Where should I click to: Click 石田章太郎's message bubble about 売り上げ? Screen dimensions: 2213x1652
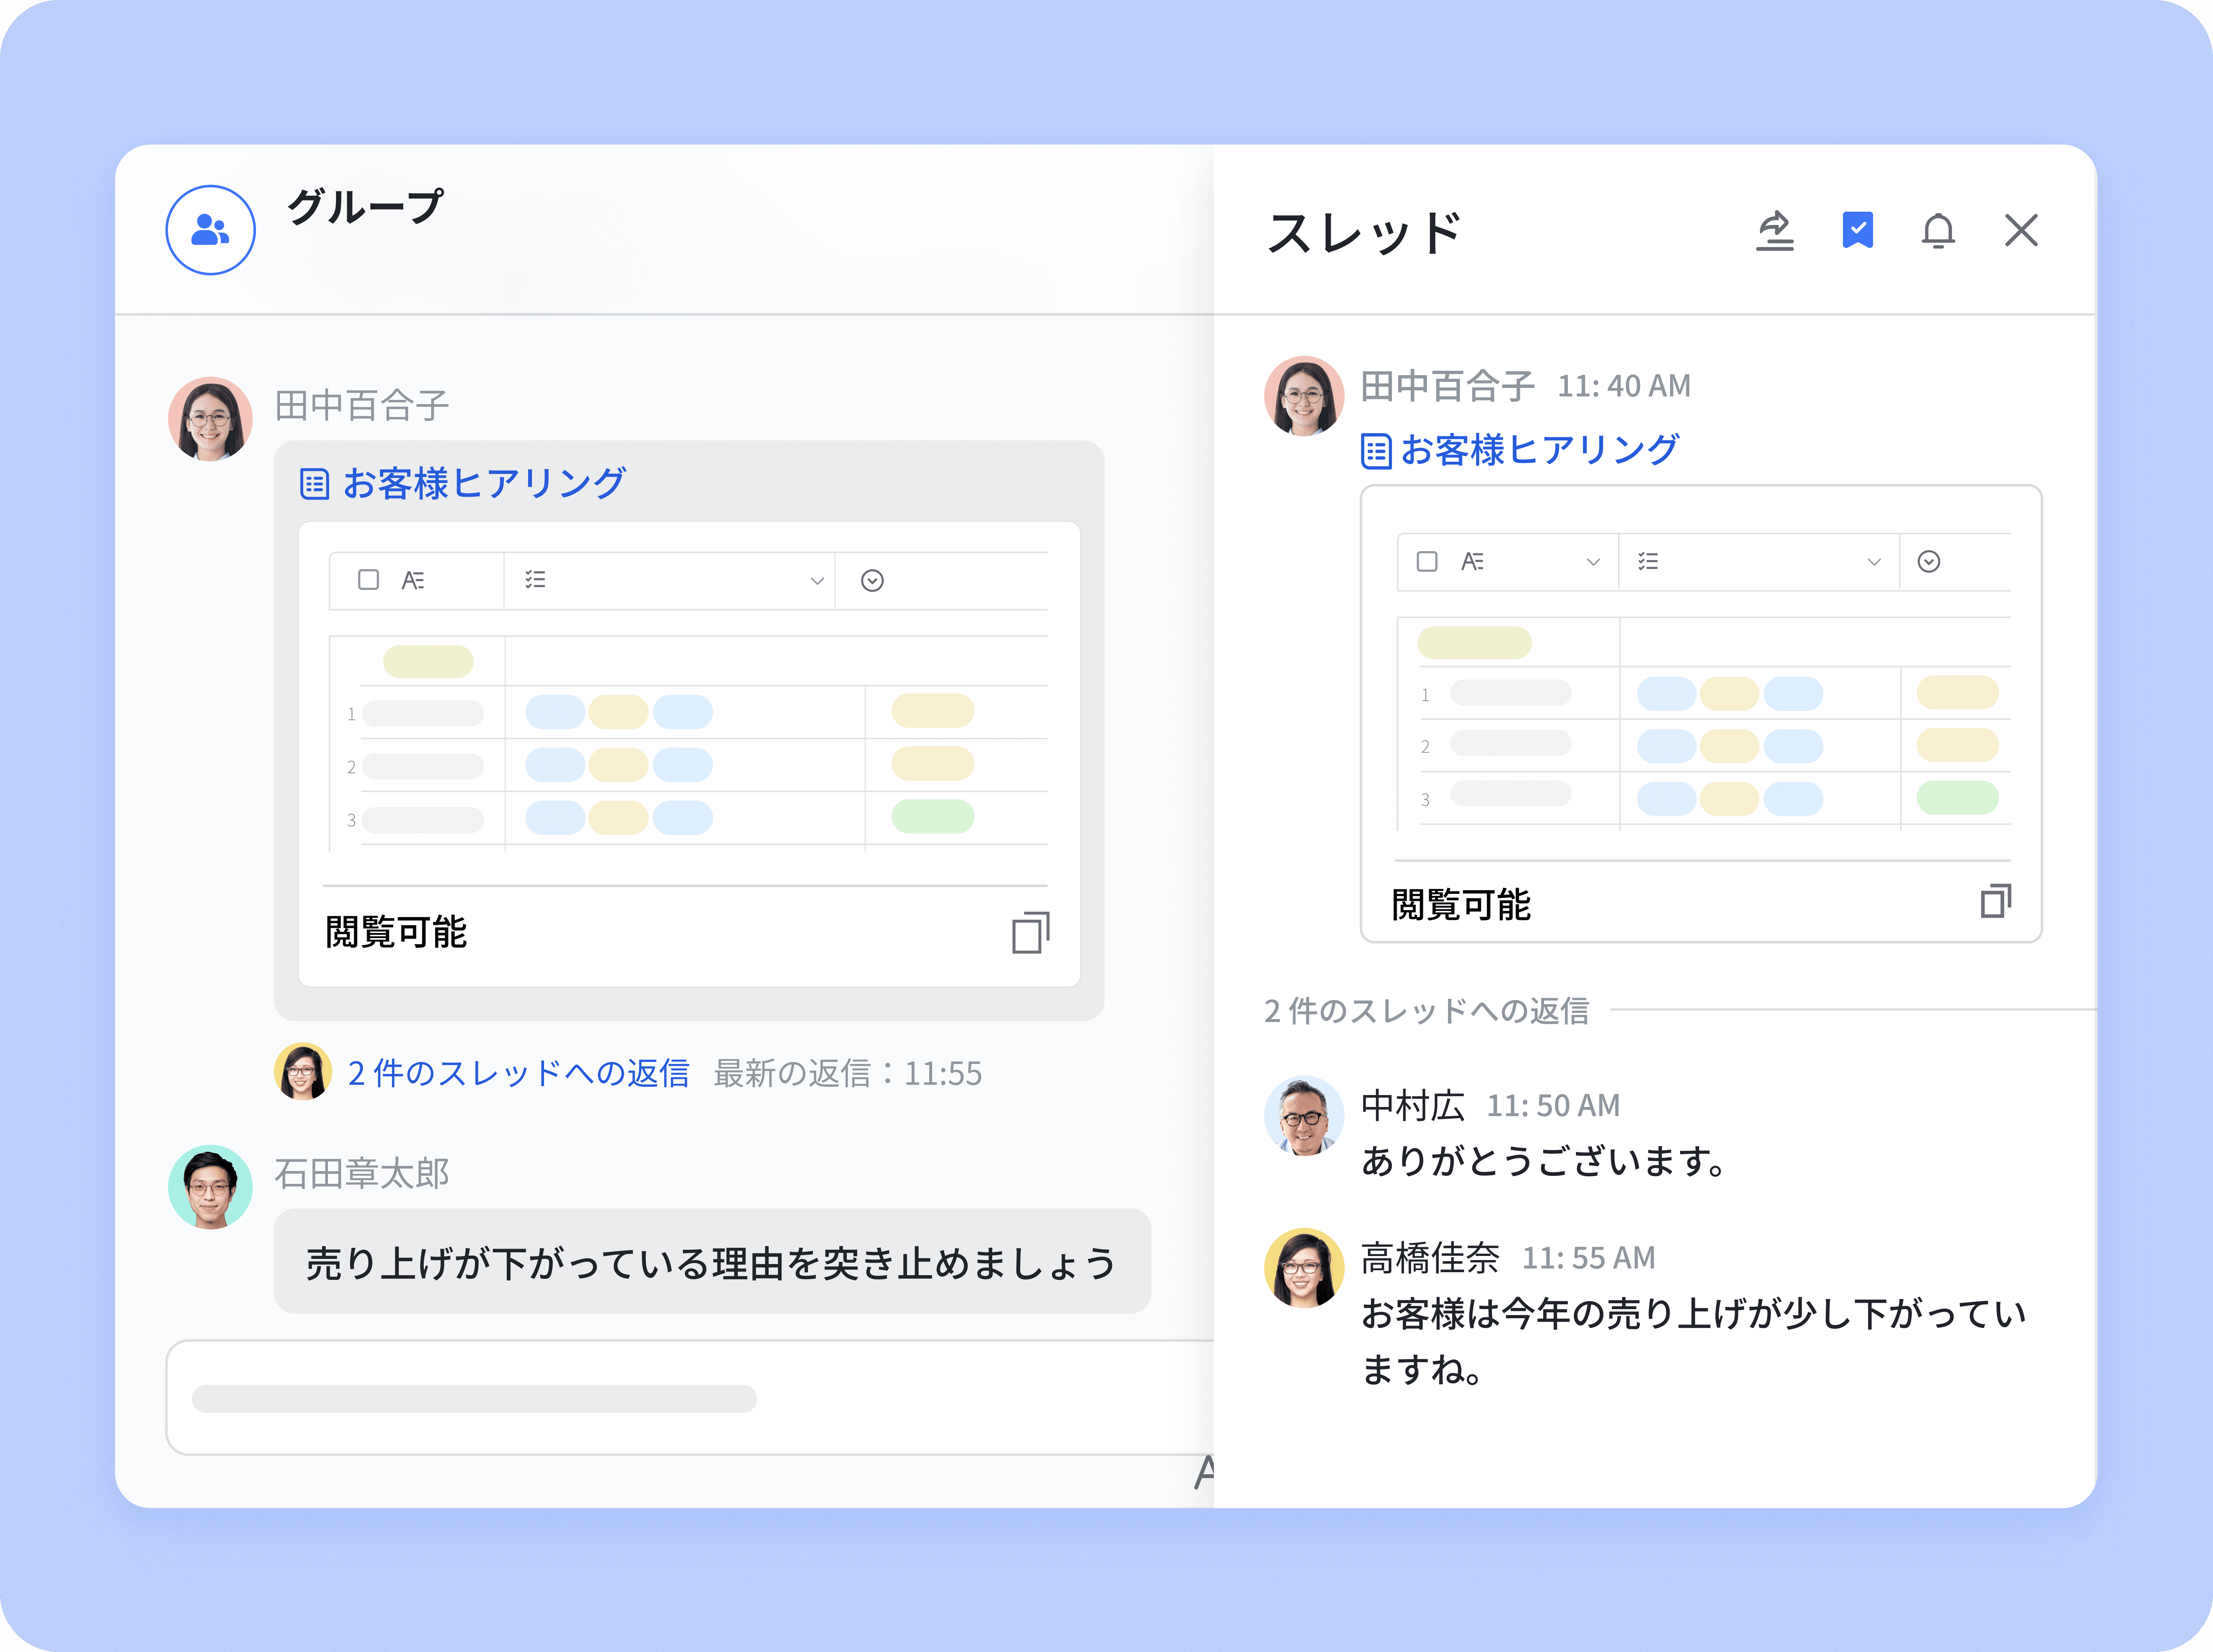point(711,1262)
